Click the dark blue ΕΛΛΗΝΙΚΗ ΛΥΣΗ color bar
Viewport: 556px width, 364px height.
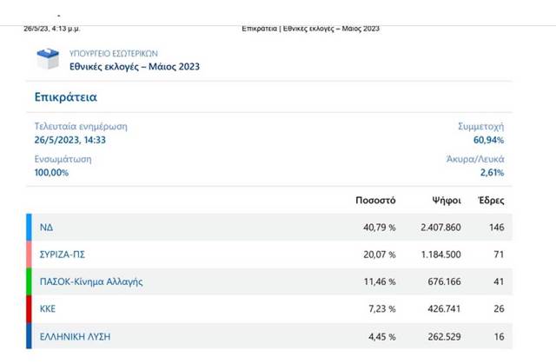coord(29,335)
